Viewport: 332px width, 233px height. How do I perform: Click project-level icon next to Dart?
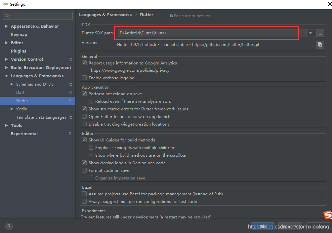70,93
